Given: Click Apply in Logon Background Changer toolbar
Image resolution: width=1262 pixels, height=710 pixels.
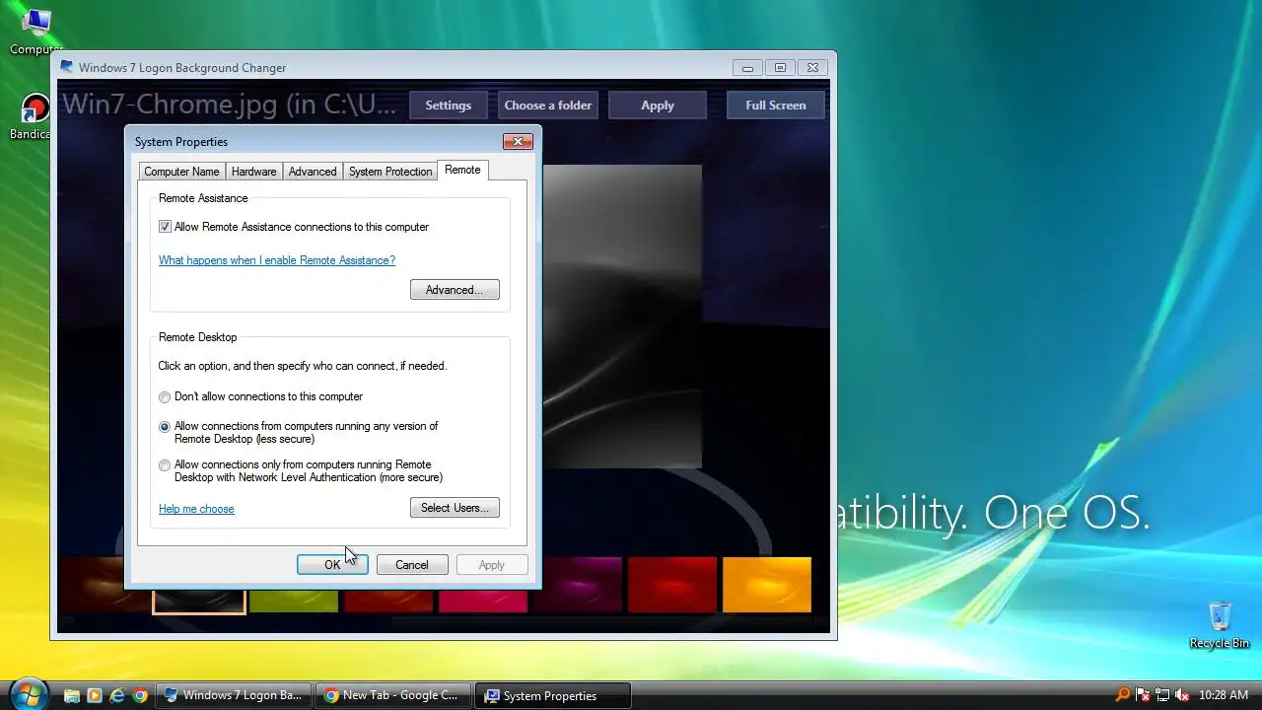Looking at the screenshot, I should coord(658,106).
